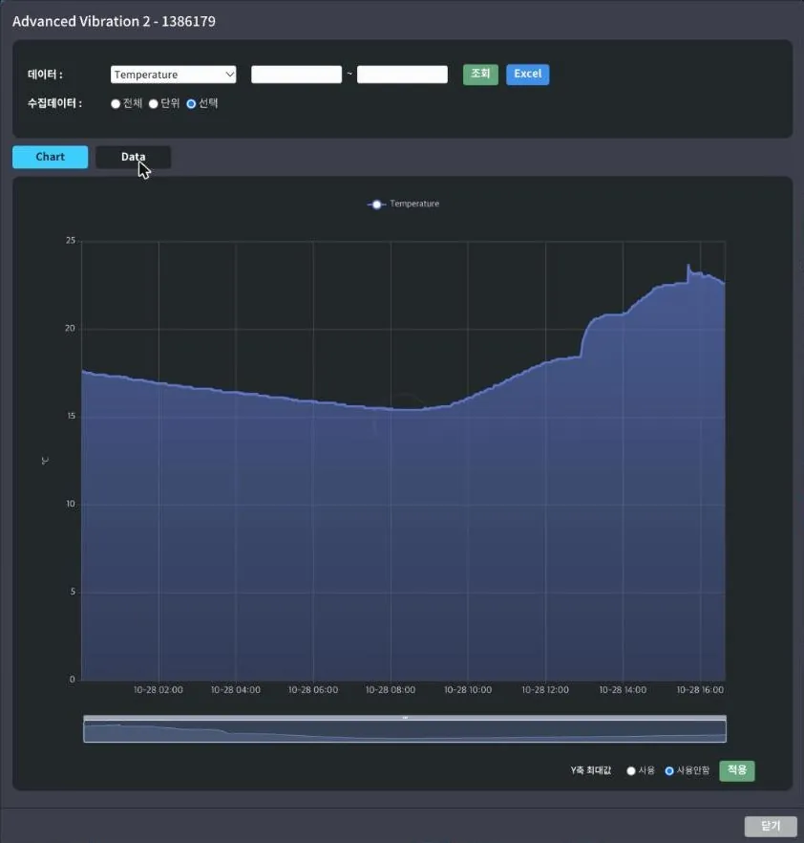804x843 pixels.
Task: Close the dialog with 닫기 button
Action: (x=771, y=827)
